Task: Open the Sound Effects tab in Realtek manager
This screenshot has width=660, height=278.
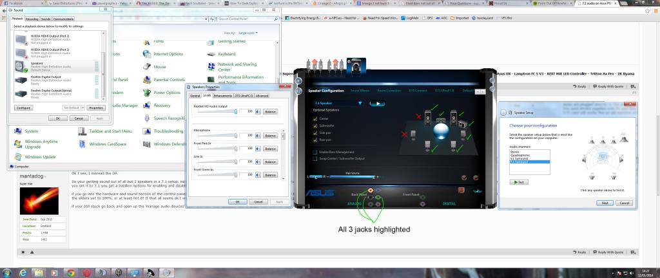Action: point(360,91)
